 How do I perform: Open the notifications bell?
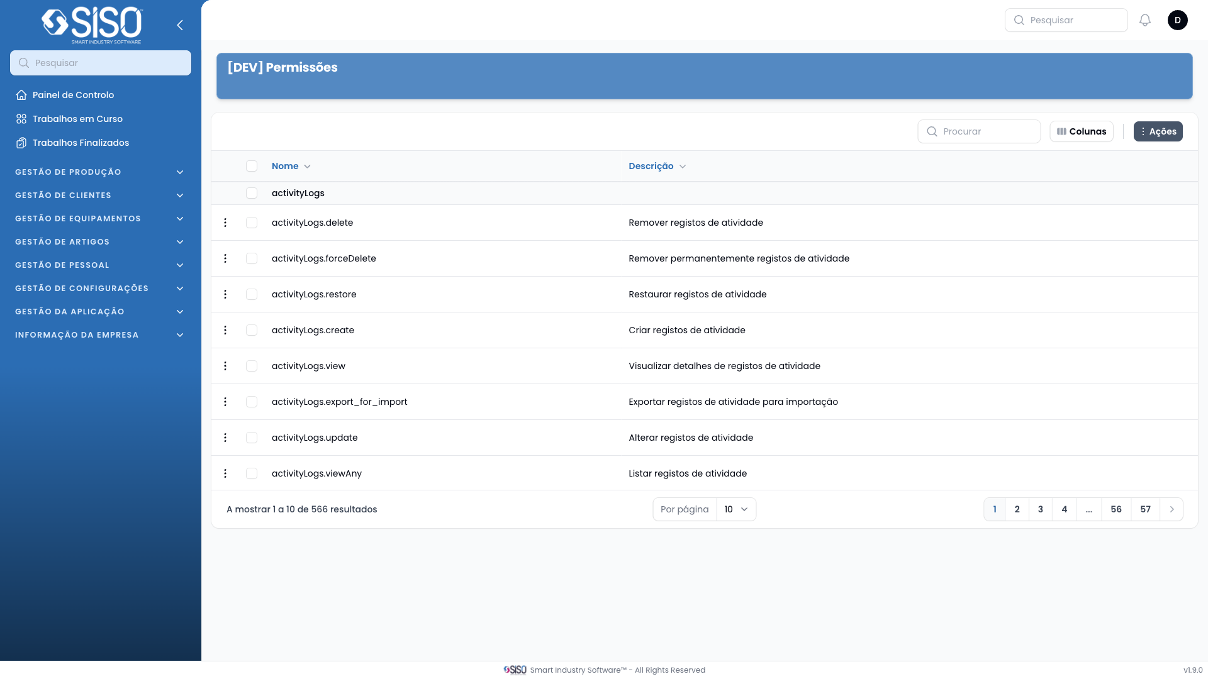(x=1144, y=20)
